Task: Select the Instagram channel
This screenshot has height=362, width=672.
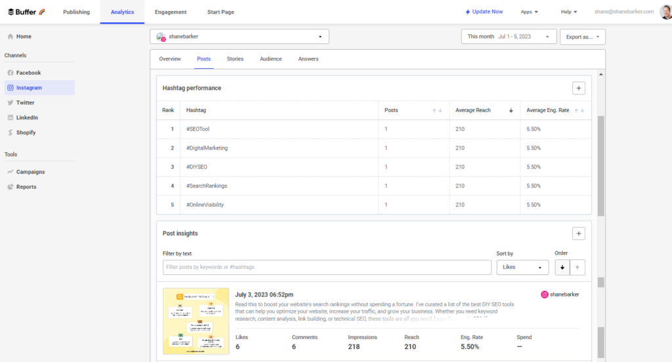Action: point(39,87)
